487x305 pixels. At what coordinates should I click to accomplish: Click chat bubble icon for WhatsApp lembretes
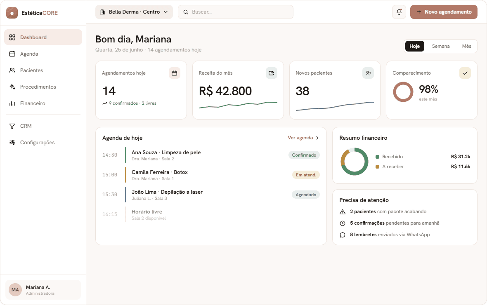(342, 235)
